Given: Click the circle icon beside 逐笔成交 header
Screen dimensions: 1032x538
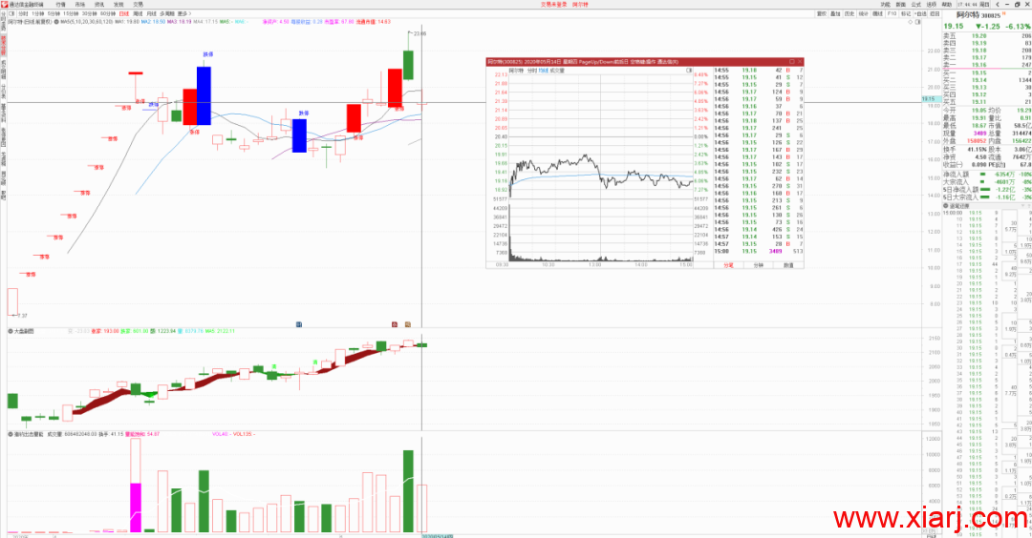Looking at the screenshot, I should click(x=946, y=206).
